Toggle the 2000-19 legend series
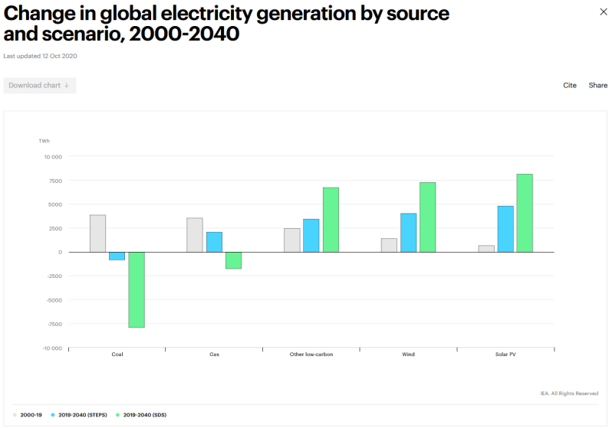 (x=29, y=414)
